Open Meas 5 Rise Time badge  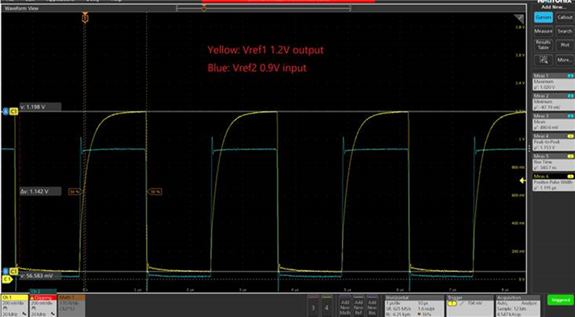coord(554,162)
